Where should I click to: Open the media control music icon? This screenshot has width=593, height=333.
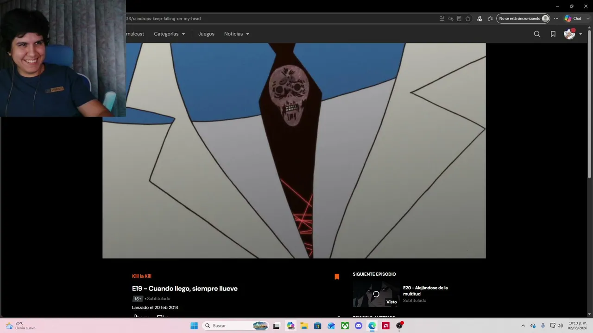pos(479,18)
